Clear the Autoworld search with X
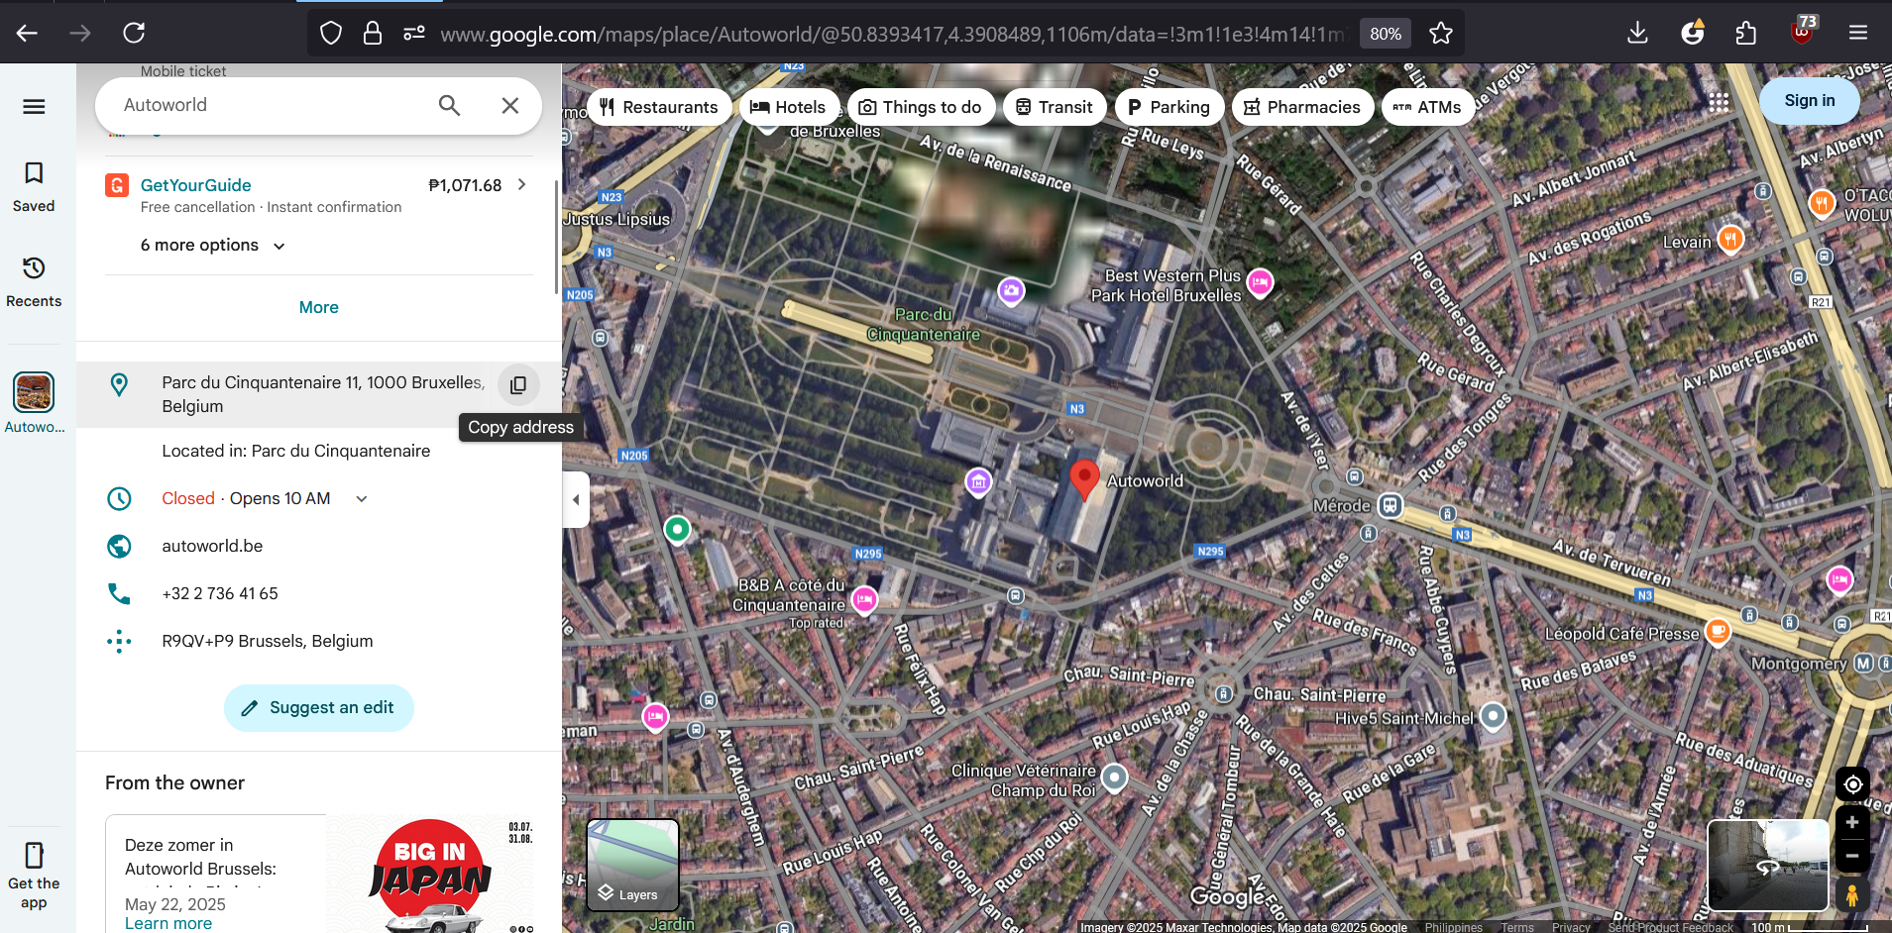Viewport: 1892px width, 933px height. click(510, 105)
